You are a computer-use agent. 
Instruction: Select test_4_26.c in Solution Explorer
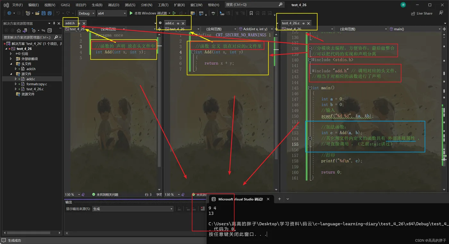[35, 89]
